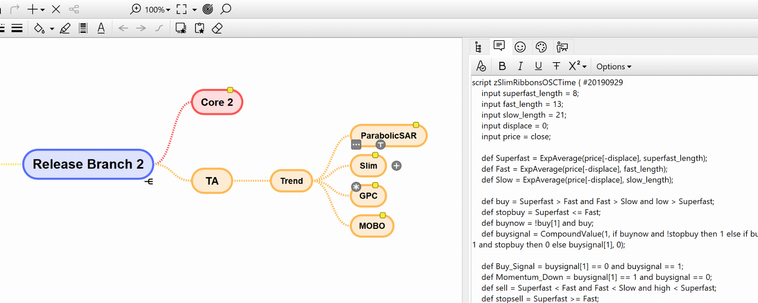Open the add topic dropdown arrow
758x303 pixels.
click(43, 10)
